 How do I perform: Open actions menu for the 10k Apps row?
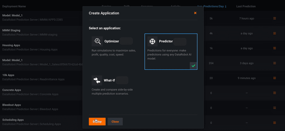pyautogui.click(x=275, y=78)
